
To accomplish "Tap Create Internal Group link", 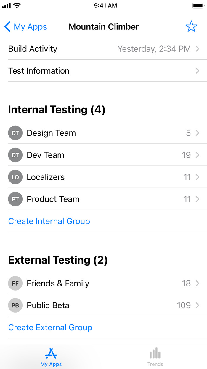I will click(x=49, y=221).
